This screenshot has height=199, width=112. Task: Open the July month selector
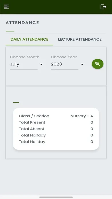(x=26, y=64)
